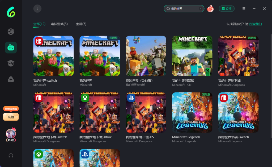Click the Minecraft Legends title text
This screenshot has height=167, width=272.
pyautogui.click(x=186, y=137)
